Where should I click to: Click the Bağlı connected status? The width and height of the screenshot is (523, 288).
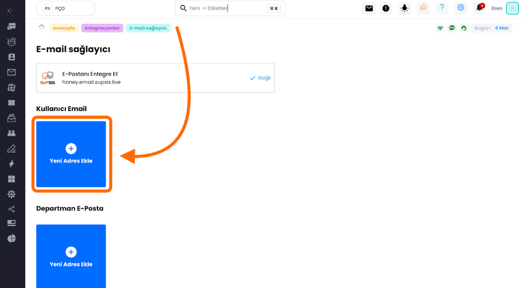[x=260, y=78]
